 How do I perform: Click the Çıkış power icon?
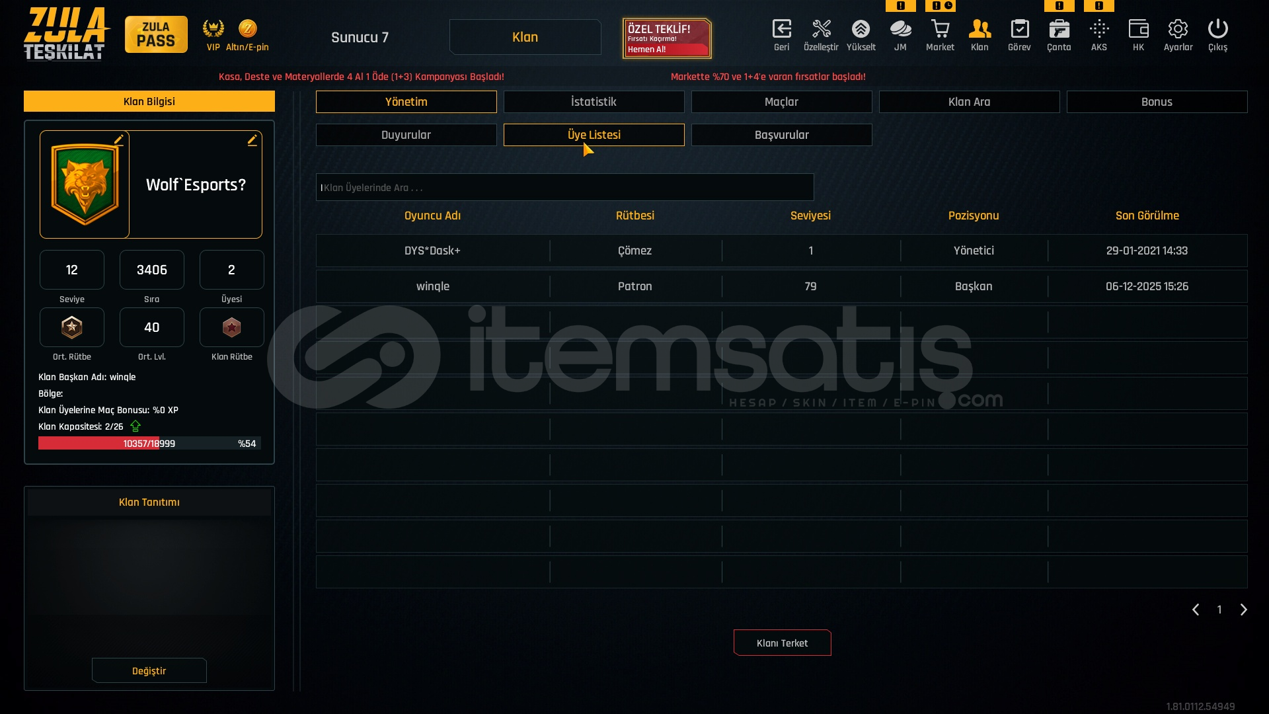[x=1217, y=30]
